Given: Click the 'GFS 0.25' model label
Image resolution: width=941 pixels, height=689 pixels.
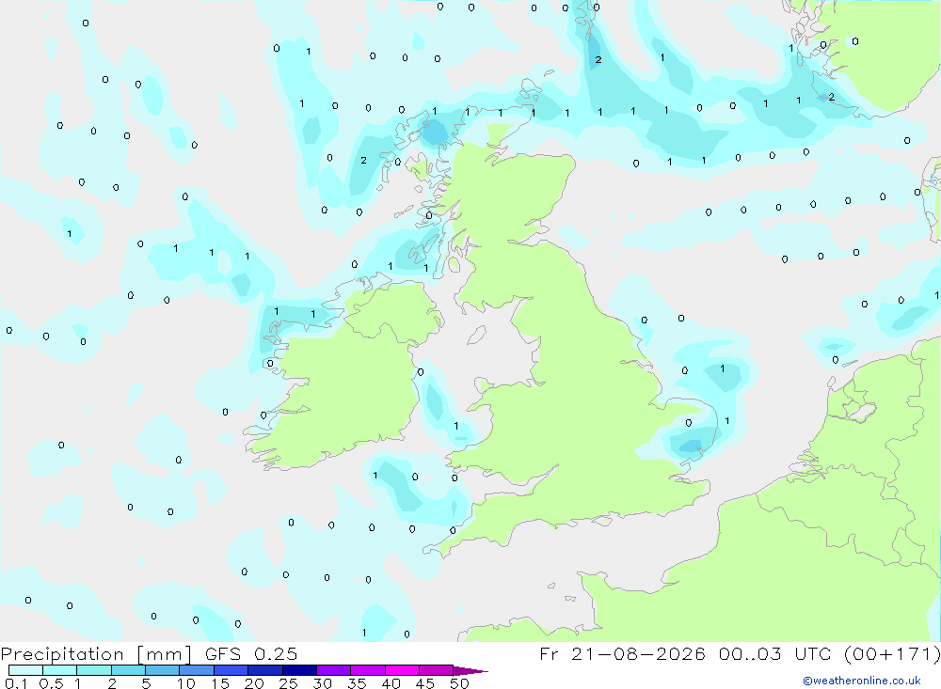Looking at the screenshot, I should tap(251, 654).
